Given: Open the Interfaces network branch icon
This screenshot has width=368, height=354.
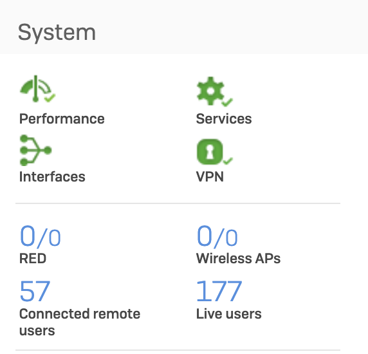Looking at the screenshot, I should coord(35,150).
